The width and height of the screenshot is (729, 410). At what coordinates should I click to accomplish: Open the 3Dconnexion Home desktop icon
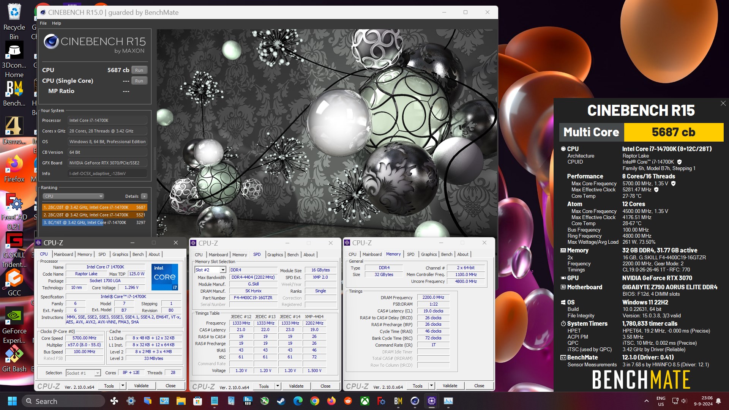pyautogui.click(x=14, y=59)
